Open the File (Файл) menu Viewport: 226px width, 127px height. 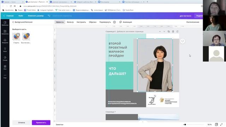click(21, 16)
